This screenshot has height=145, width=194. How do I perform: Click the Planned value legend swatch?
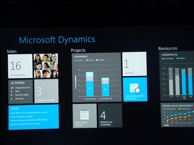(x=164, y=109)
